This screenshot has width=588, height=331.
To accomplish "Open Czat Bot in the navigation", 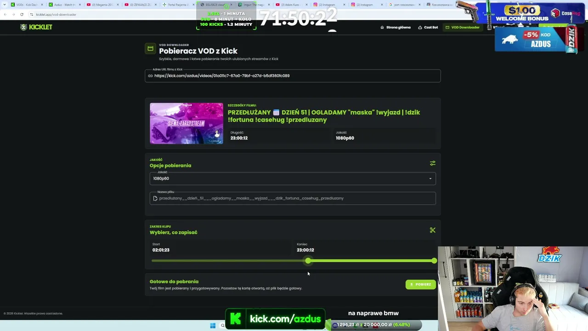I will tap(428, 27).
